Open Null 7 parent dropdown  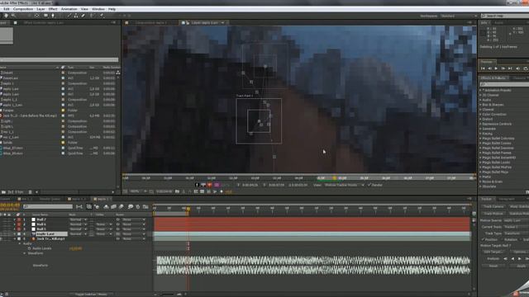coord(134,219)
